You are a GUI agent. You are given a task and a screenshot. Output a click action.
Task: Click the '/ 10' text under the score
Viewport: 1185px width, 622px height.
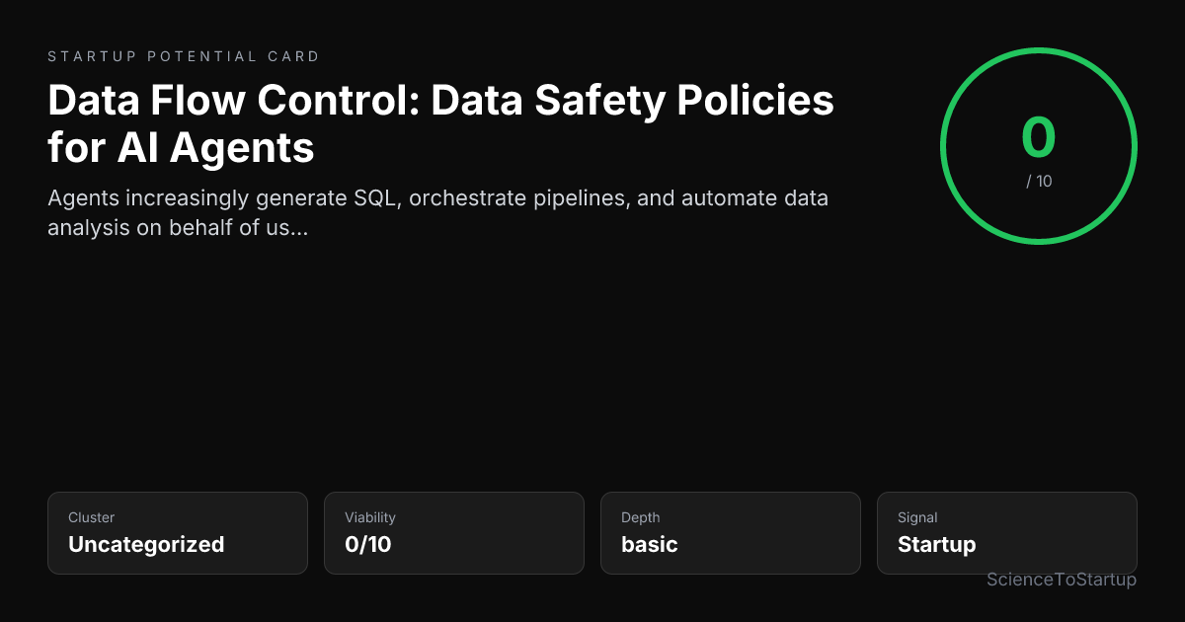[x=1039, y=182]
